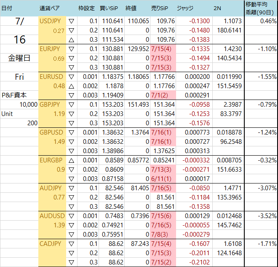Click the pink 6/11(1) sell cell

click(x=163, y=179)
